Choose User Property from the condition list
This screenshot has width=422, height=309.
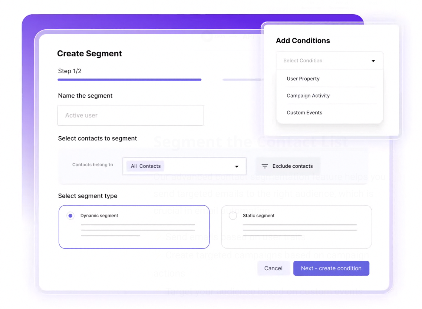pyautogui.click(x=303, y=78)
